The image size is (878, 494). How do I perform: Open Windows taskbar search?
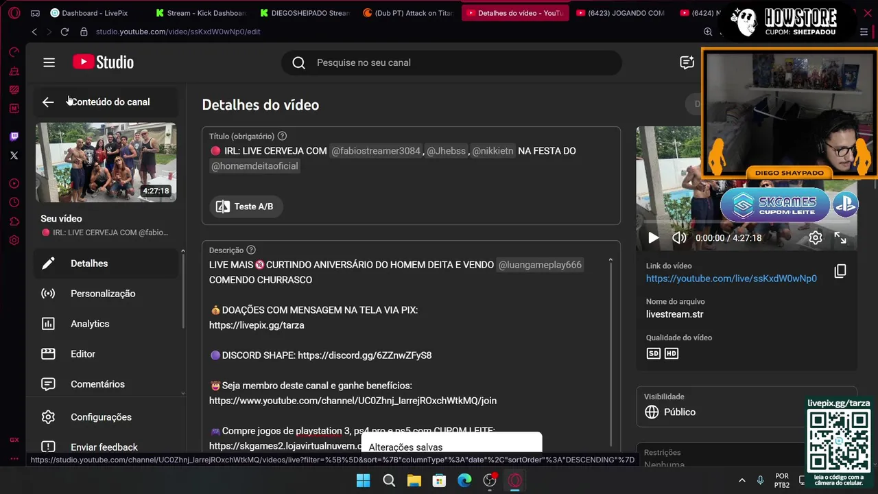click(x=389, y=480)
